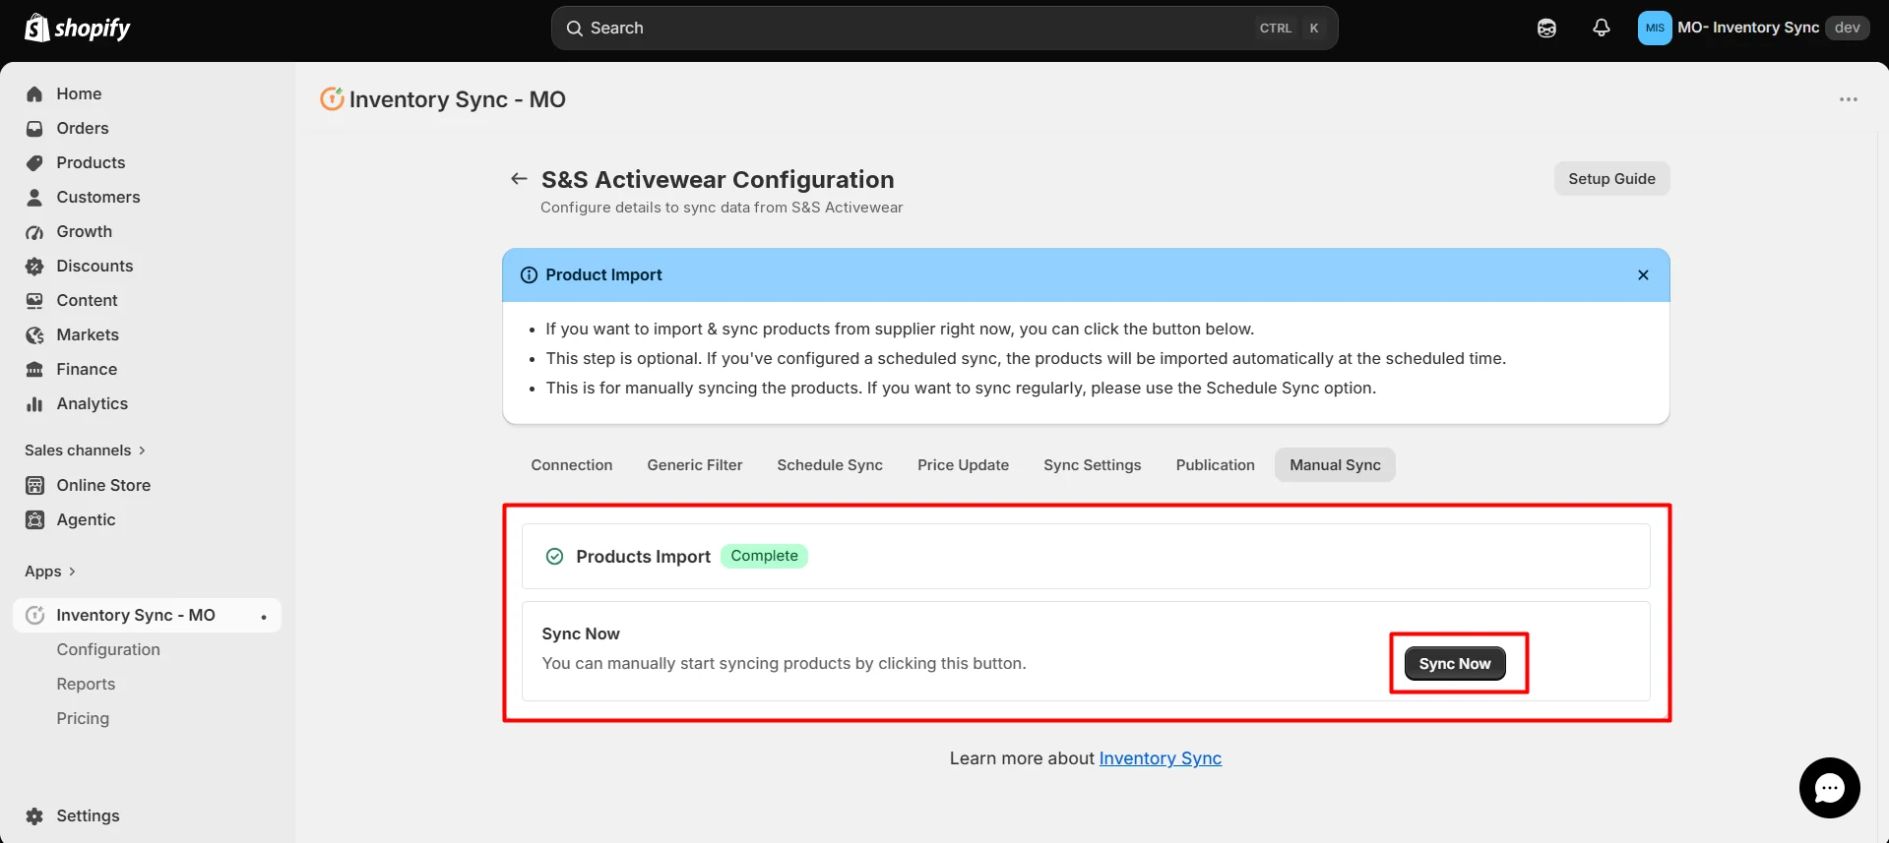
Task: Select the Manual Sync tab
Action: click(1335, 465)
